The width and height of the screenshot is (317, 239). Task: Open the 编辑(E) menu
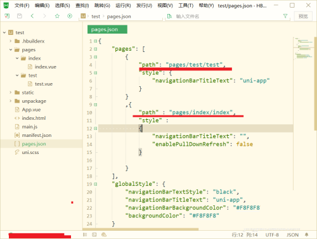point(42,6)
